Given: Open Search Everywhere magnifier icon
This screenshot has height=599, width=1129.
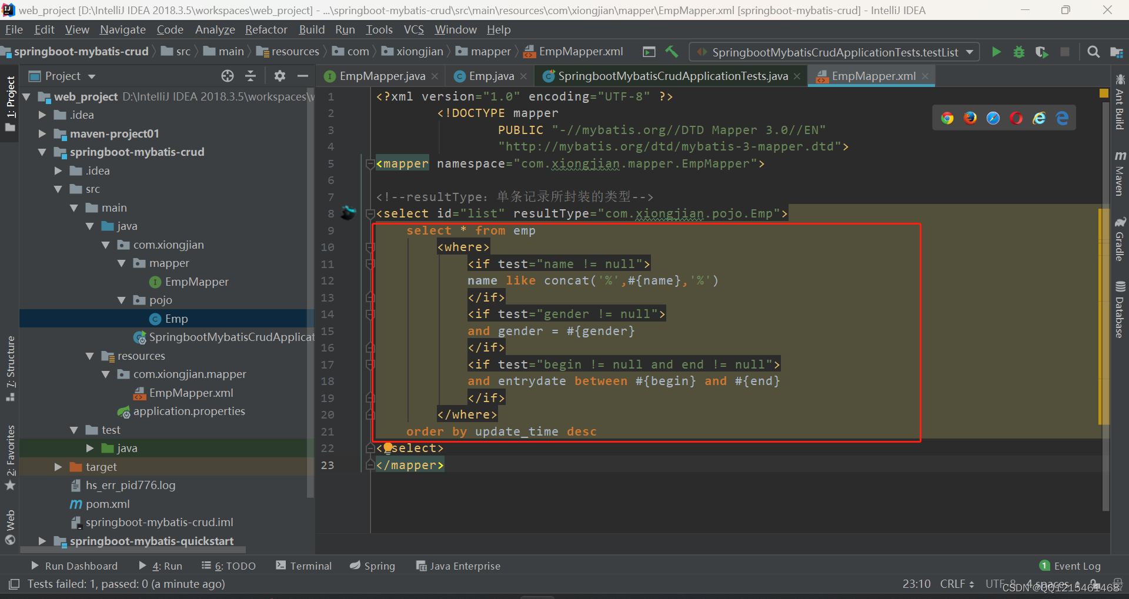Looking at the screenshot, I should click(1093, 52).
